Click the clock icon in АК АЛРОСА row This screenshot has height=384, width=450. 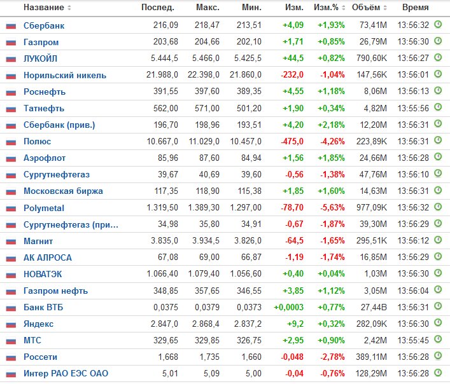click(438, 256)
